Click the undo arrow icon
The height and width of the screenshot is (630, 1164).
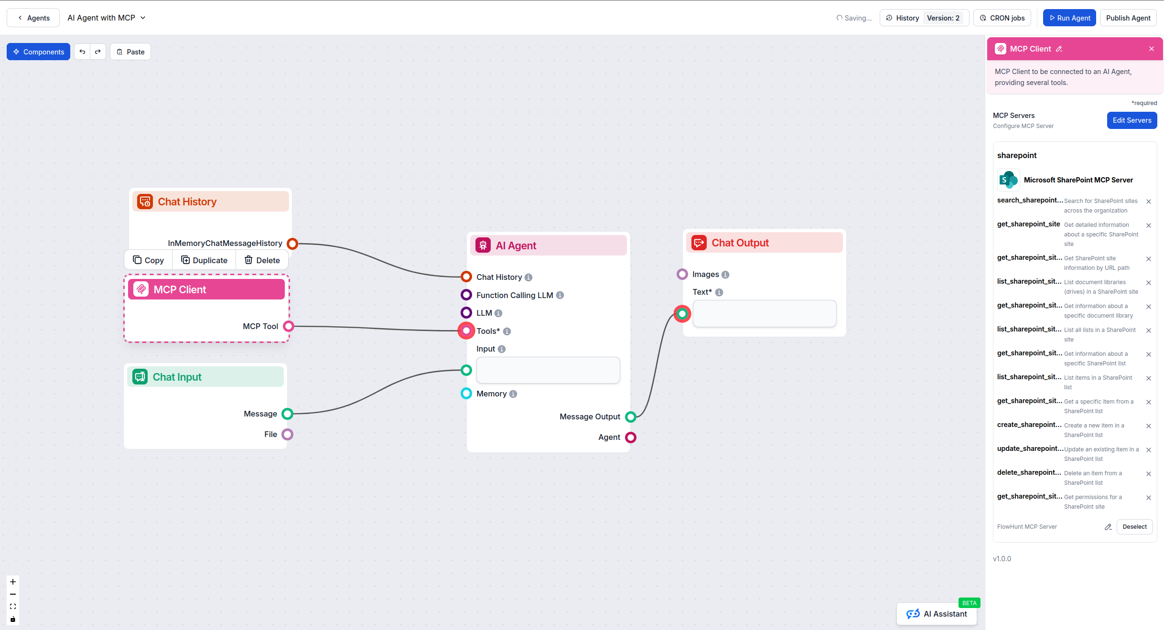pyautogui.click(x=82, y=51)
